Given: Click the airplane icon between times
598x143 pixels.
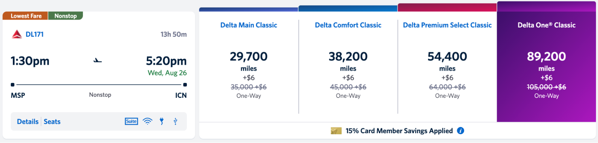Looking at the screenshot, I should click(x=98, y=60).
